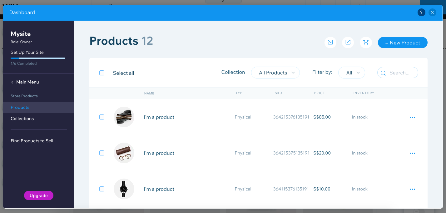The width and height of the screenshot is (446, 213).
Task: Open the three-dot menu for the watch product
Action: (x=413, y=189)
